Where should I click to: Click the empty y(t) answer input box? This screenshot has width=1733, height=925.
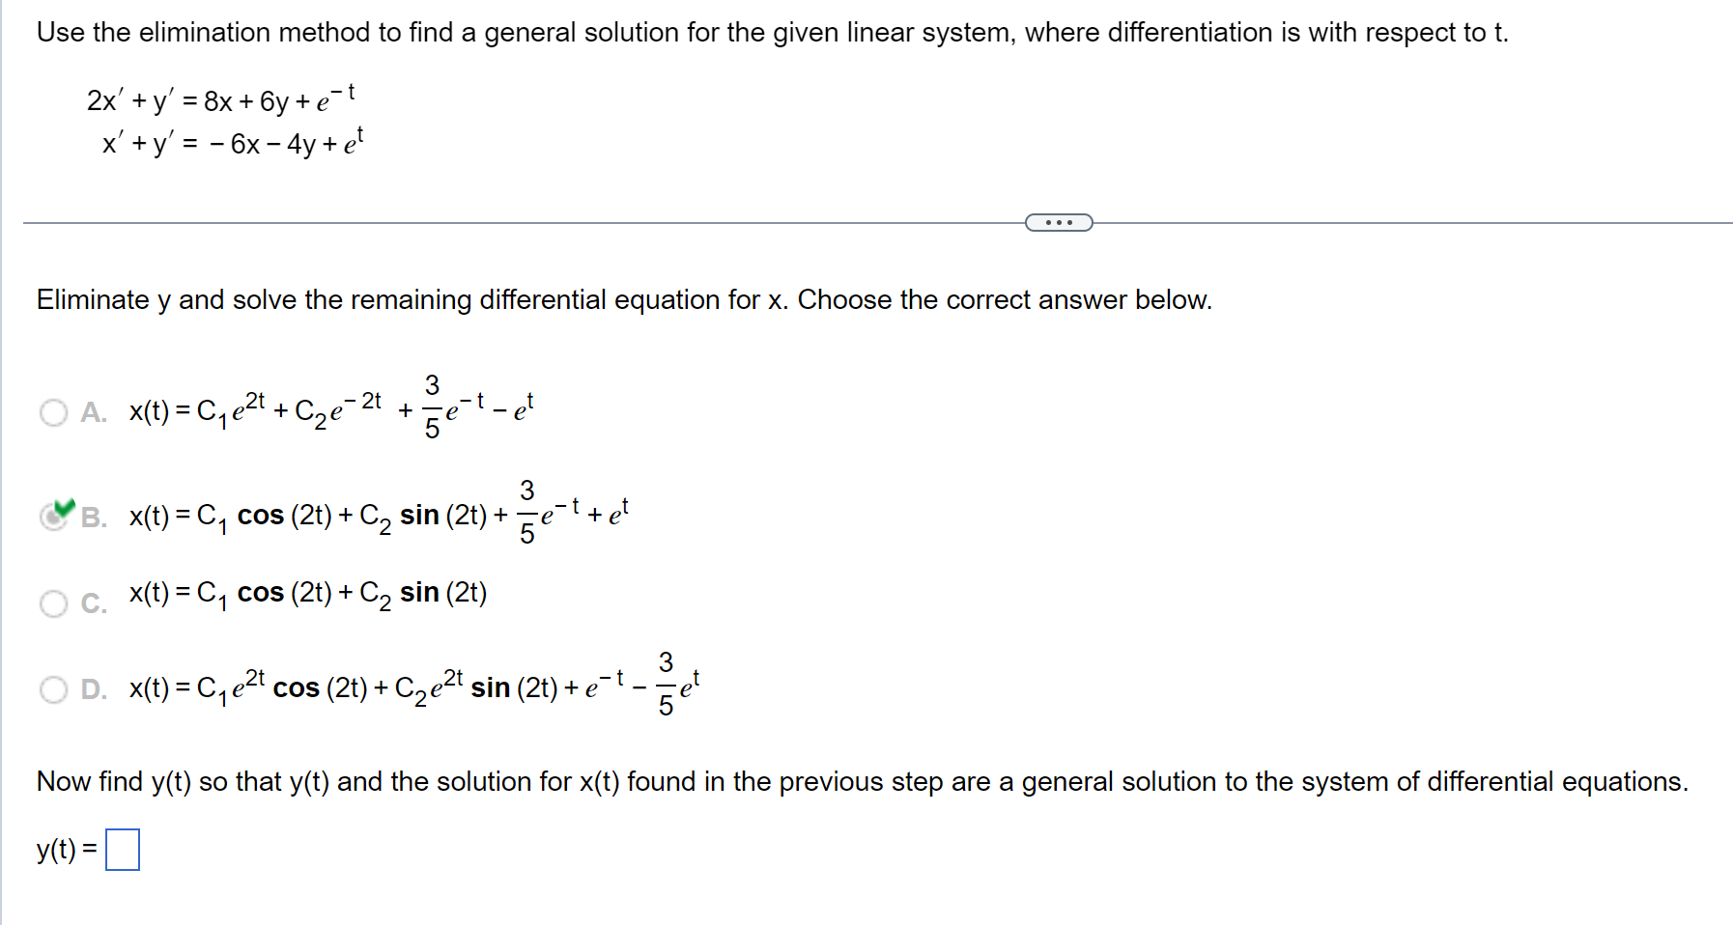(124, 849)
